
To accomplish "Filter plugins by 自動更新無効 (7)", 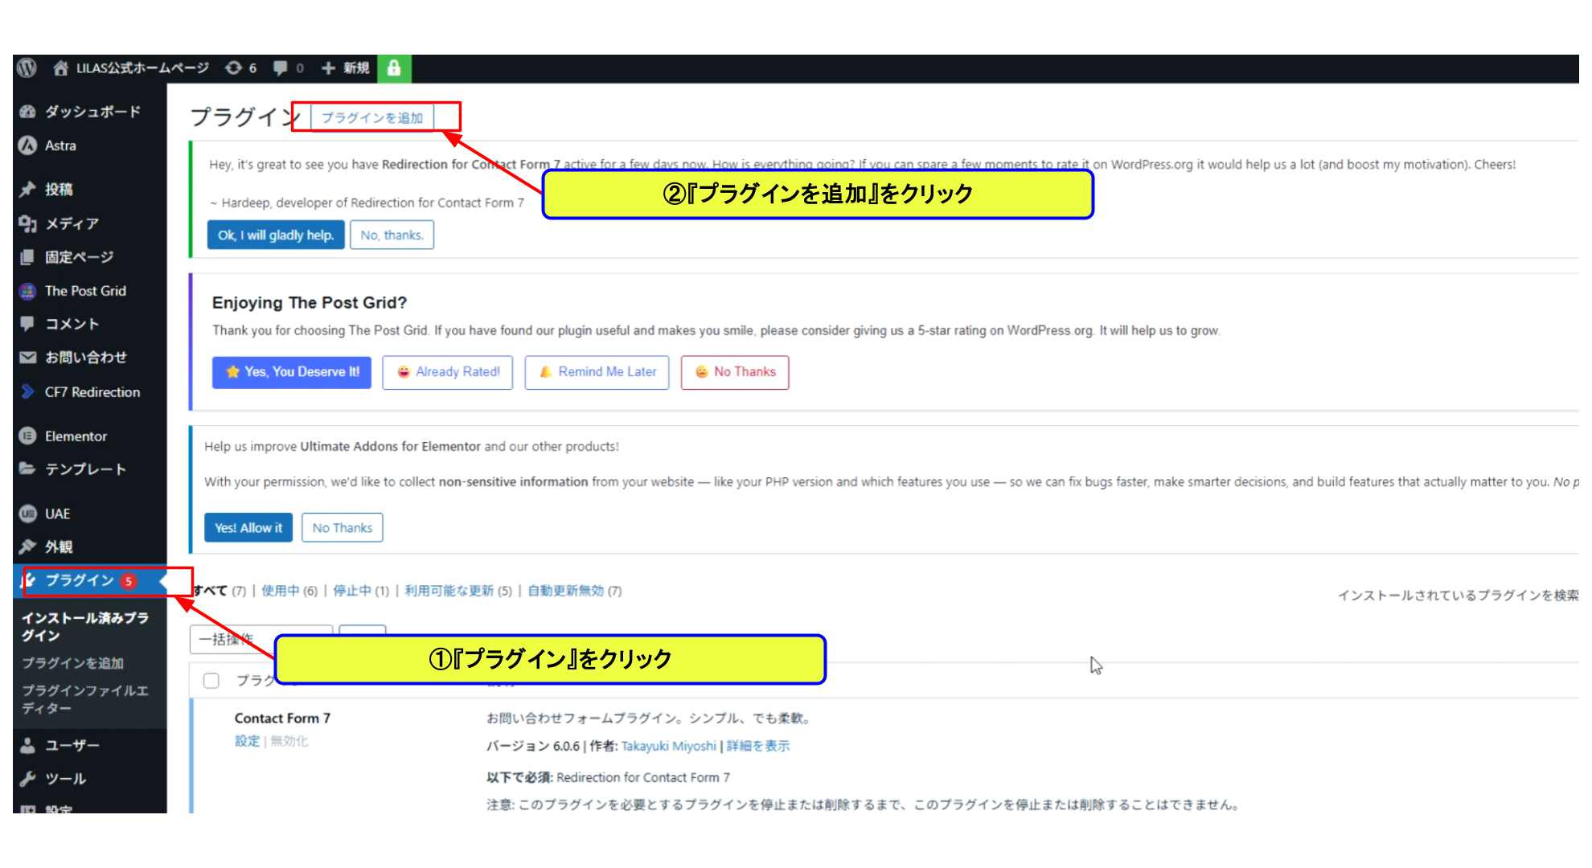I will 575,591.
